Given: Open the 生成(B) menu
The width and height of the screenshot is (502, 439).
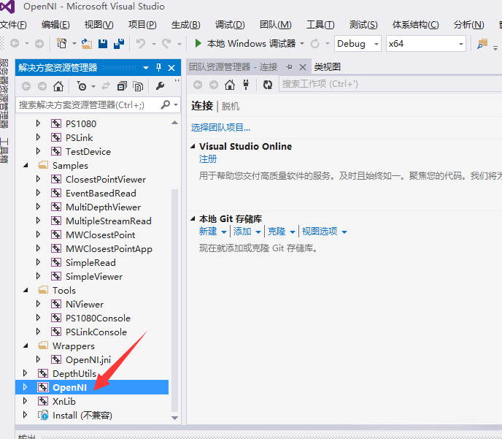Looking at the screenshot, I should point(185,25).
